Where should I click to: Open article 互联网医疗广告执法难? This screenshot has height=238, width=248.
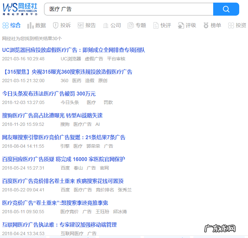pyautogui.click(x=60, y=225)
